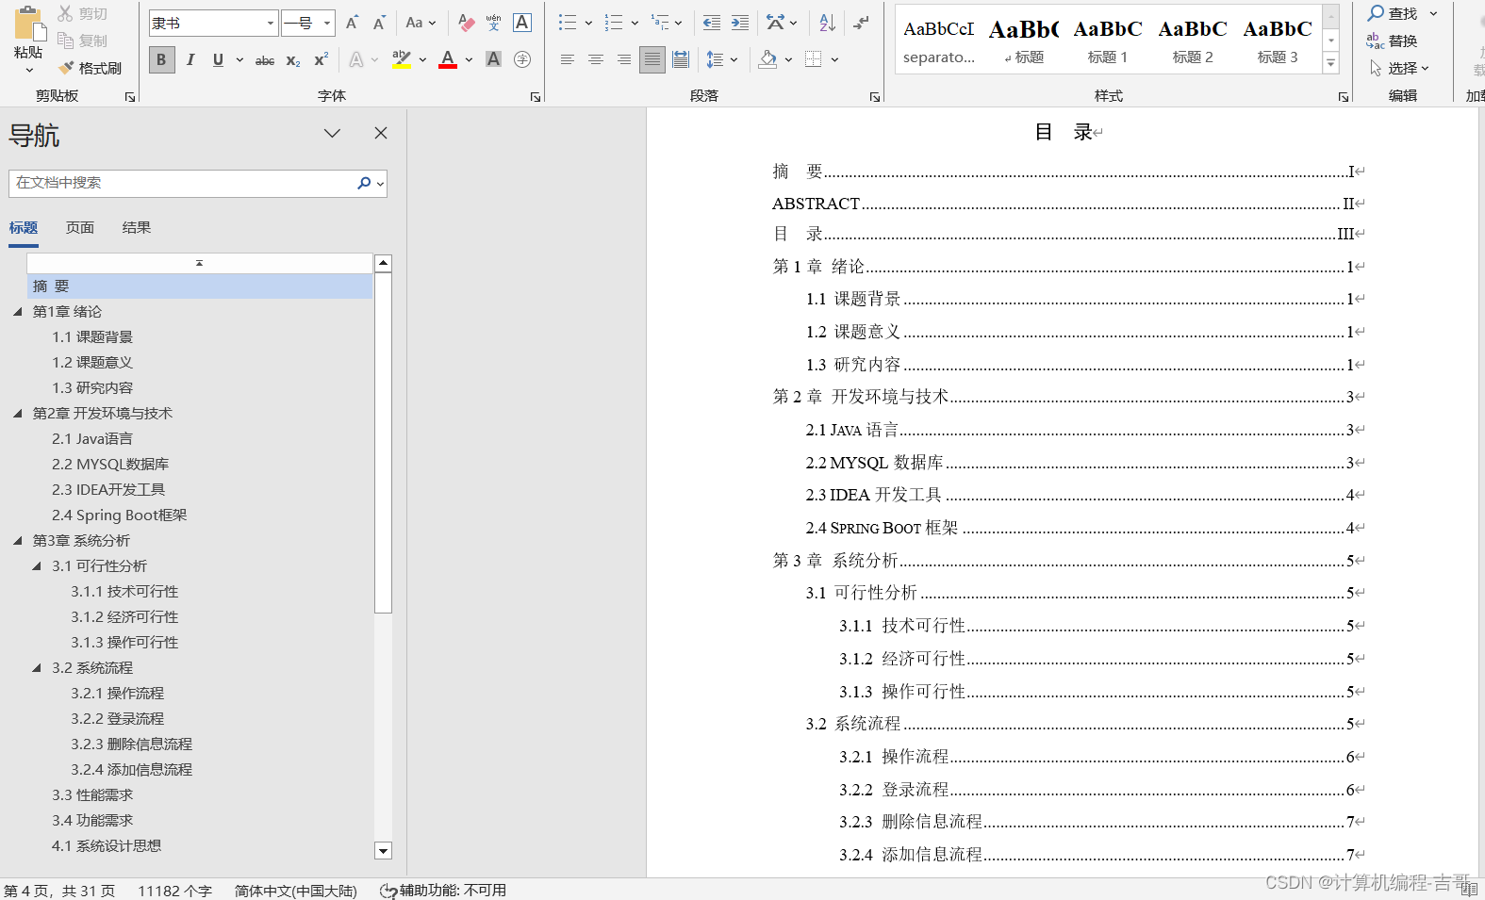
Task: Click the Find (查找) button
Action: (1393, 13)
